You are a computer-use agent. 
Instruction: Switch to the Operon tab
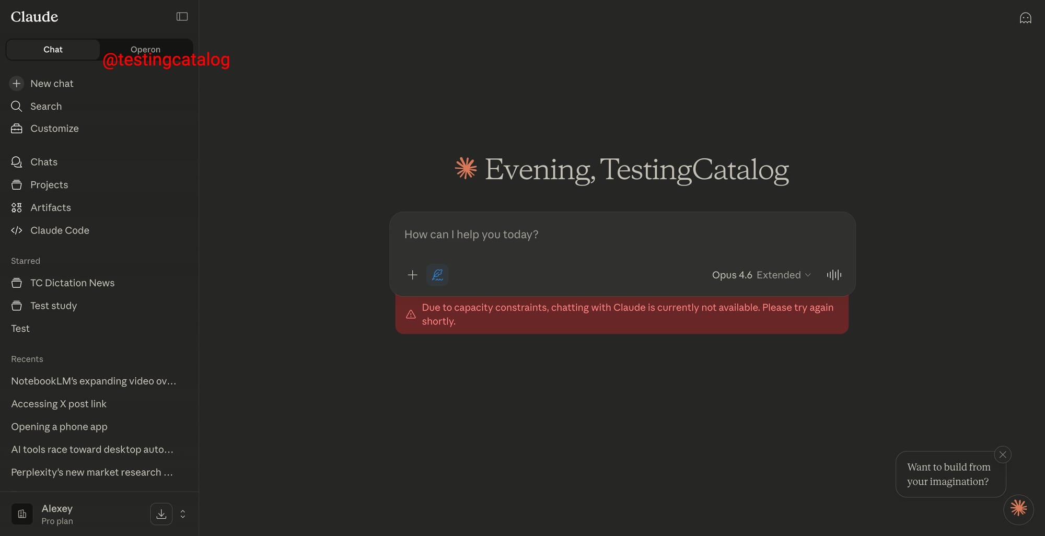[145, 50]
